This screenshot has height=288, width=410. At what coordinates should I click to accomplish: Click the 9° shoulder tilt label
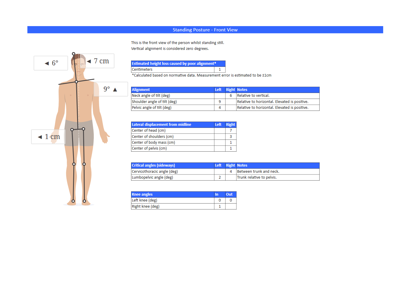tap(111, 89)
